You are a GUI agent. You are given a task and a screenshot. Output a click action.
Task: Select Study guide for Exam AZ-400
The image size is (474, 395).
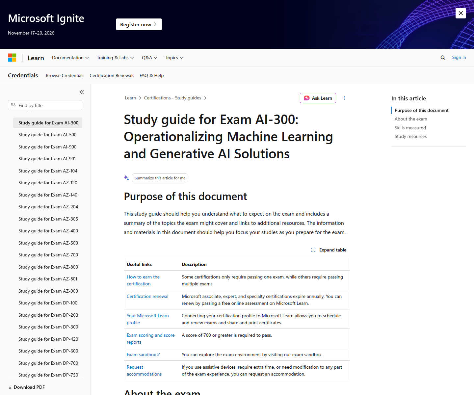pos(48,231)
